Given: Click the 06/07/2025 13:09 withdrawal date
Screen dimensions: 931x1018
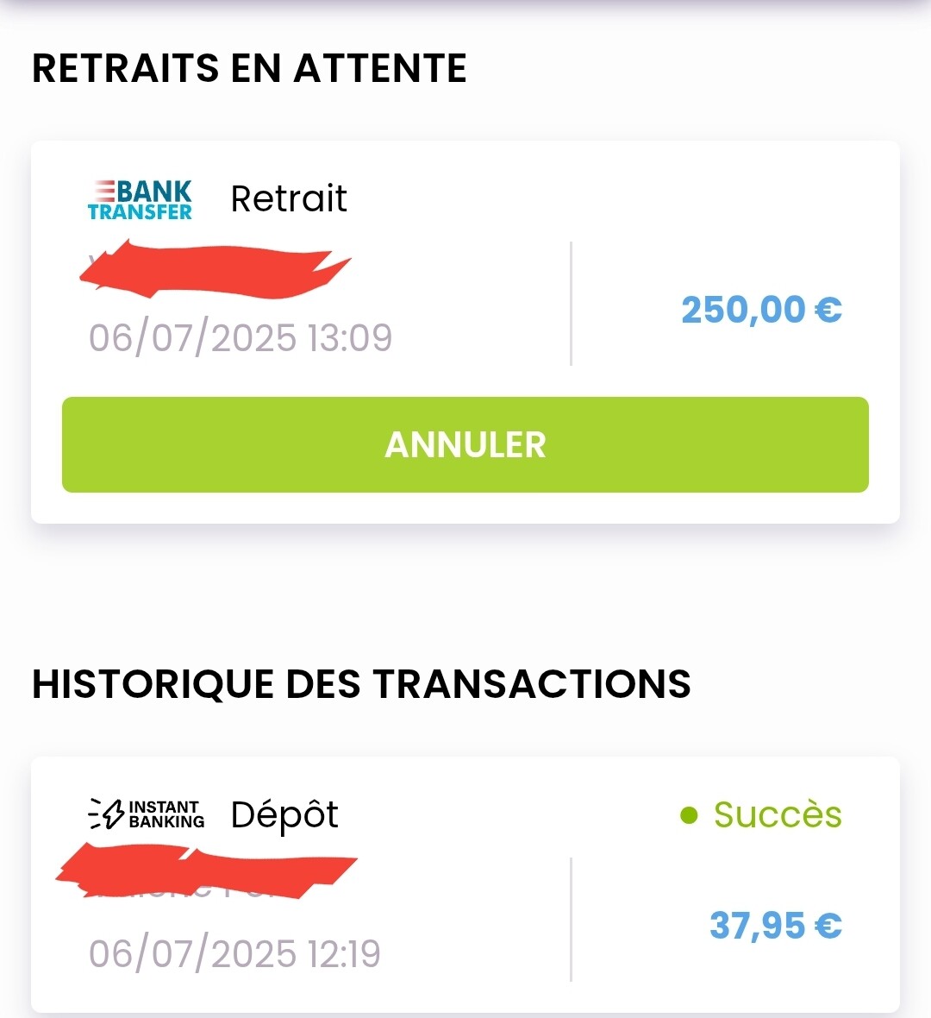Looking at the screenshot, I should [x=241, y=338].
